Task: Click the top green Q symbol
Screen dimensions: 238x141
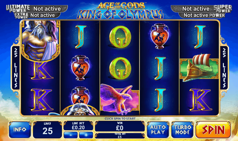Action: [120, 37]
